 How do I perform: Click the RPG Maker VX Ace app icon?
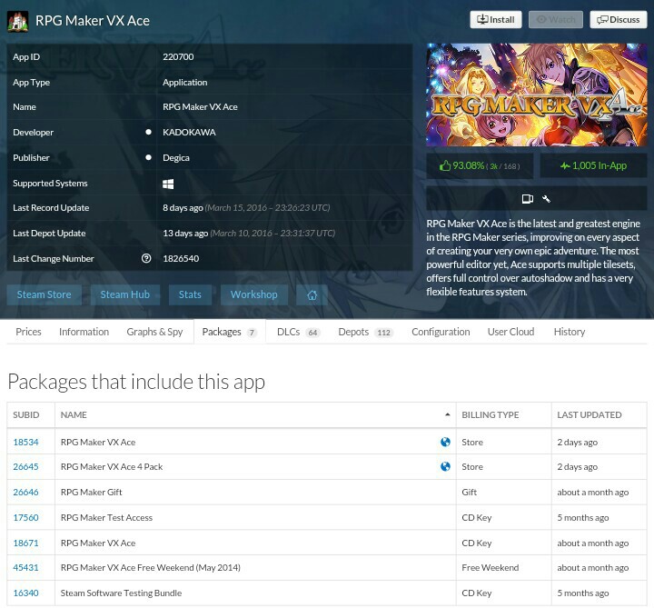[17, 21]
